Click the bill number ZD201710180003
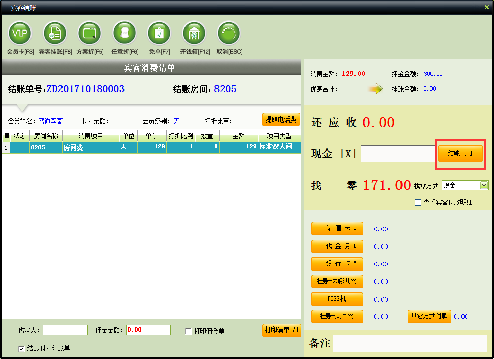Screen dimensions: 494x359 [85, 89]
